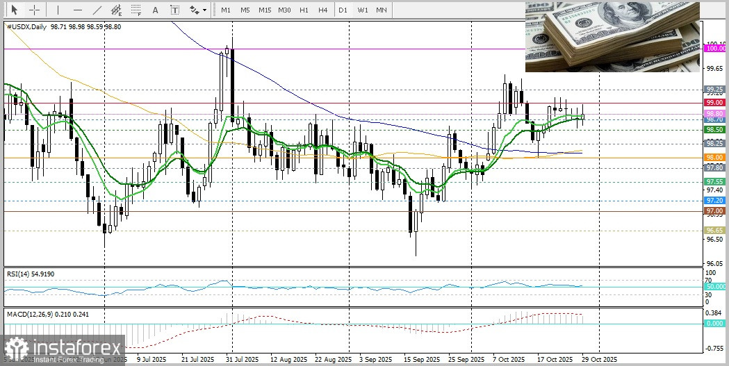
Task: Add text with the A tool
Action: (155, 10)
